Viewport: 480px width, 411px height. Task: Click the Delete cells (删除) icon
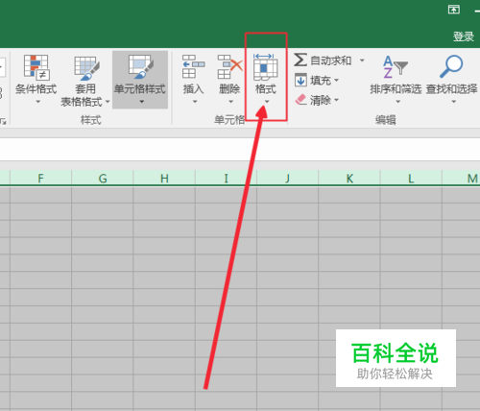point(229,66)
